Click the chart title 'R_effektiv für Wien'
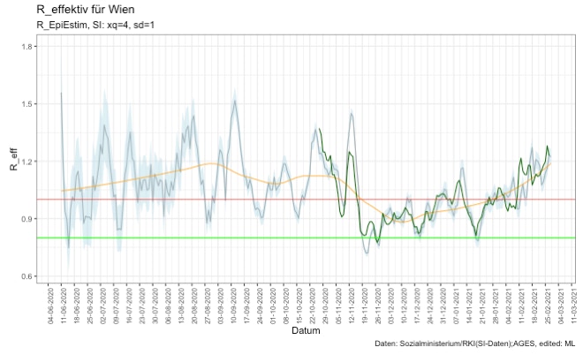The width and height of the screenshot is (583, 355). 86,9
